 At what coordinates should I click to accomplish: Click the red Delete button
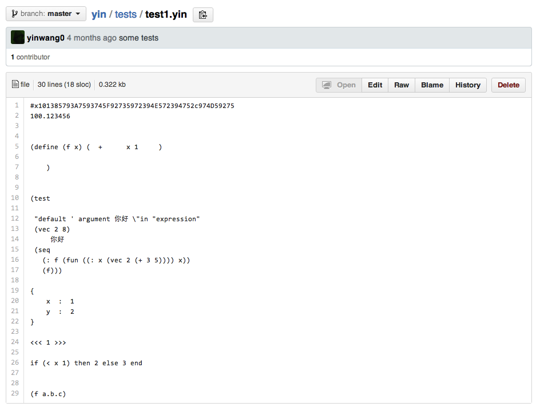point(508,85)
